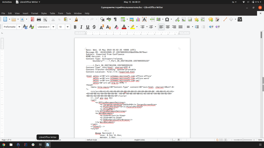Click the Save document icon
Image resolution: width=264 pixels, height=148 pixels.
[22, 19]
